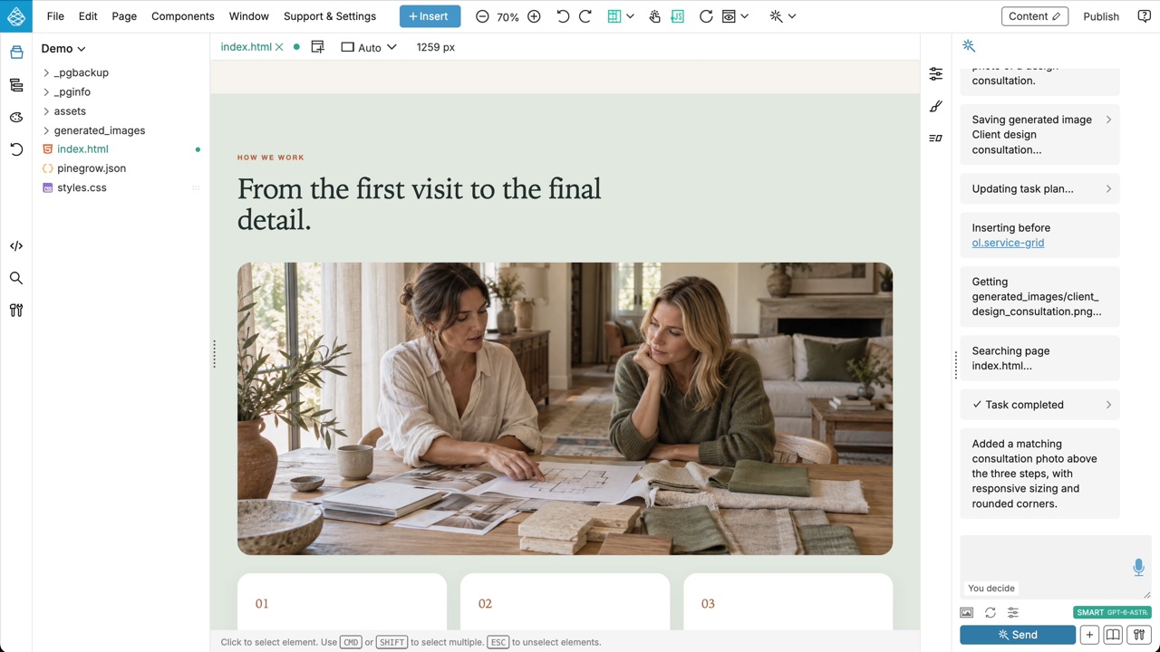Zoom in with the plus circle icon
This screenshot has height=652, width=1160.
click(x=534, y=16)
